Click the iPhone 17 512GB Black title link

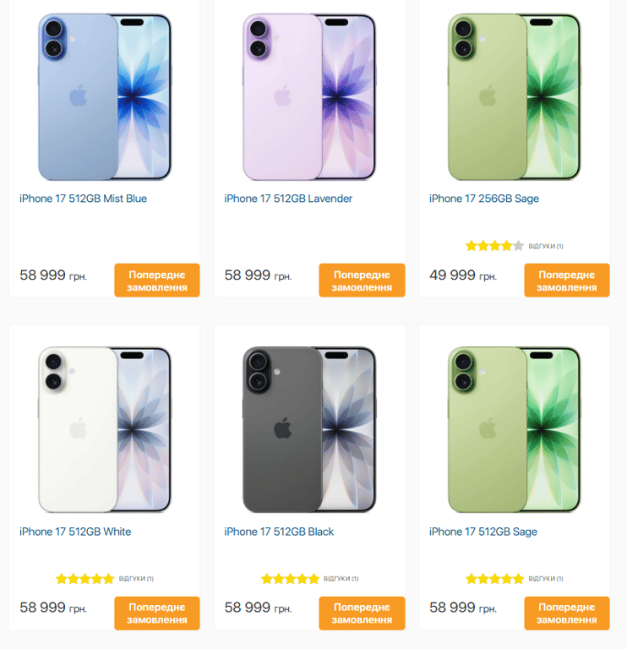coord(279,532)
